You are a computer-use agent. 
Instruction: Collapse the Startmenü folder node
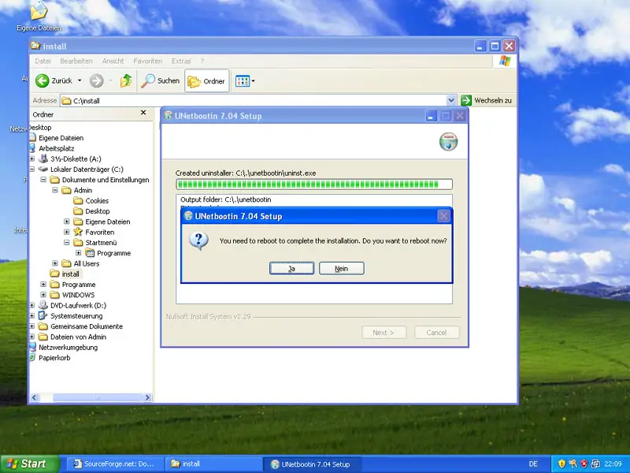pyautogui.click(x=67, y=243)
